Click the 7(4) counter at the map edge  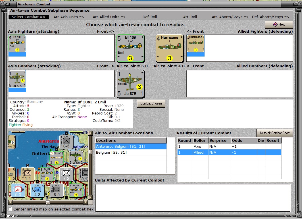[84, 174]
